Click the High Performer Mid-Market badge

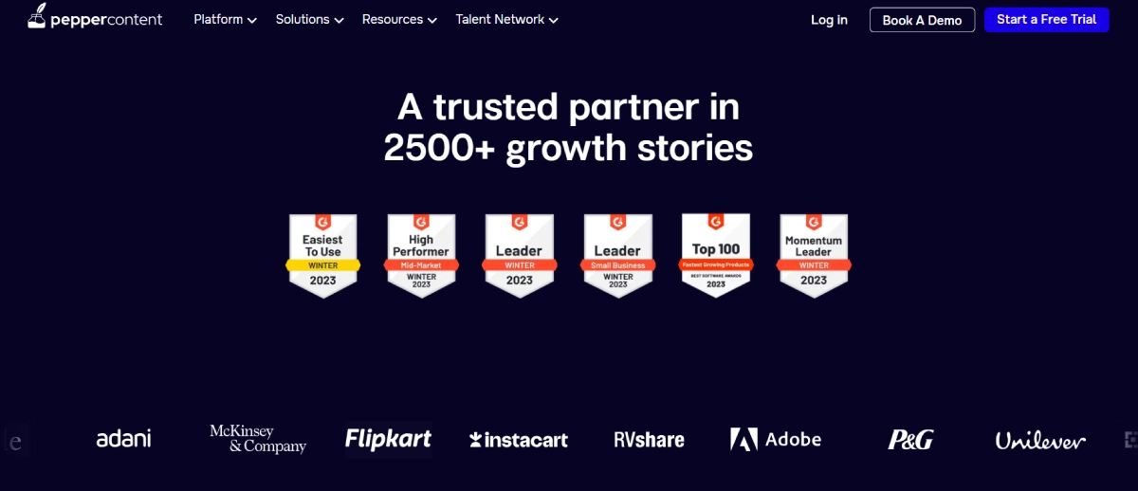[x=421, y=255]
